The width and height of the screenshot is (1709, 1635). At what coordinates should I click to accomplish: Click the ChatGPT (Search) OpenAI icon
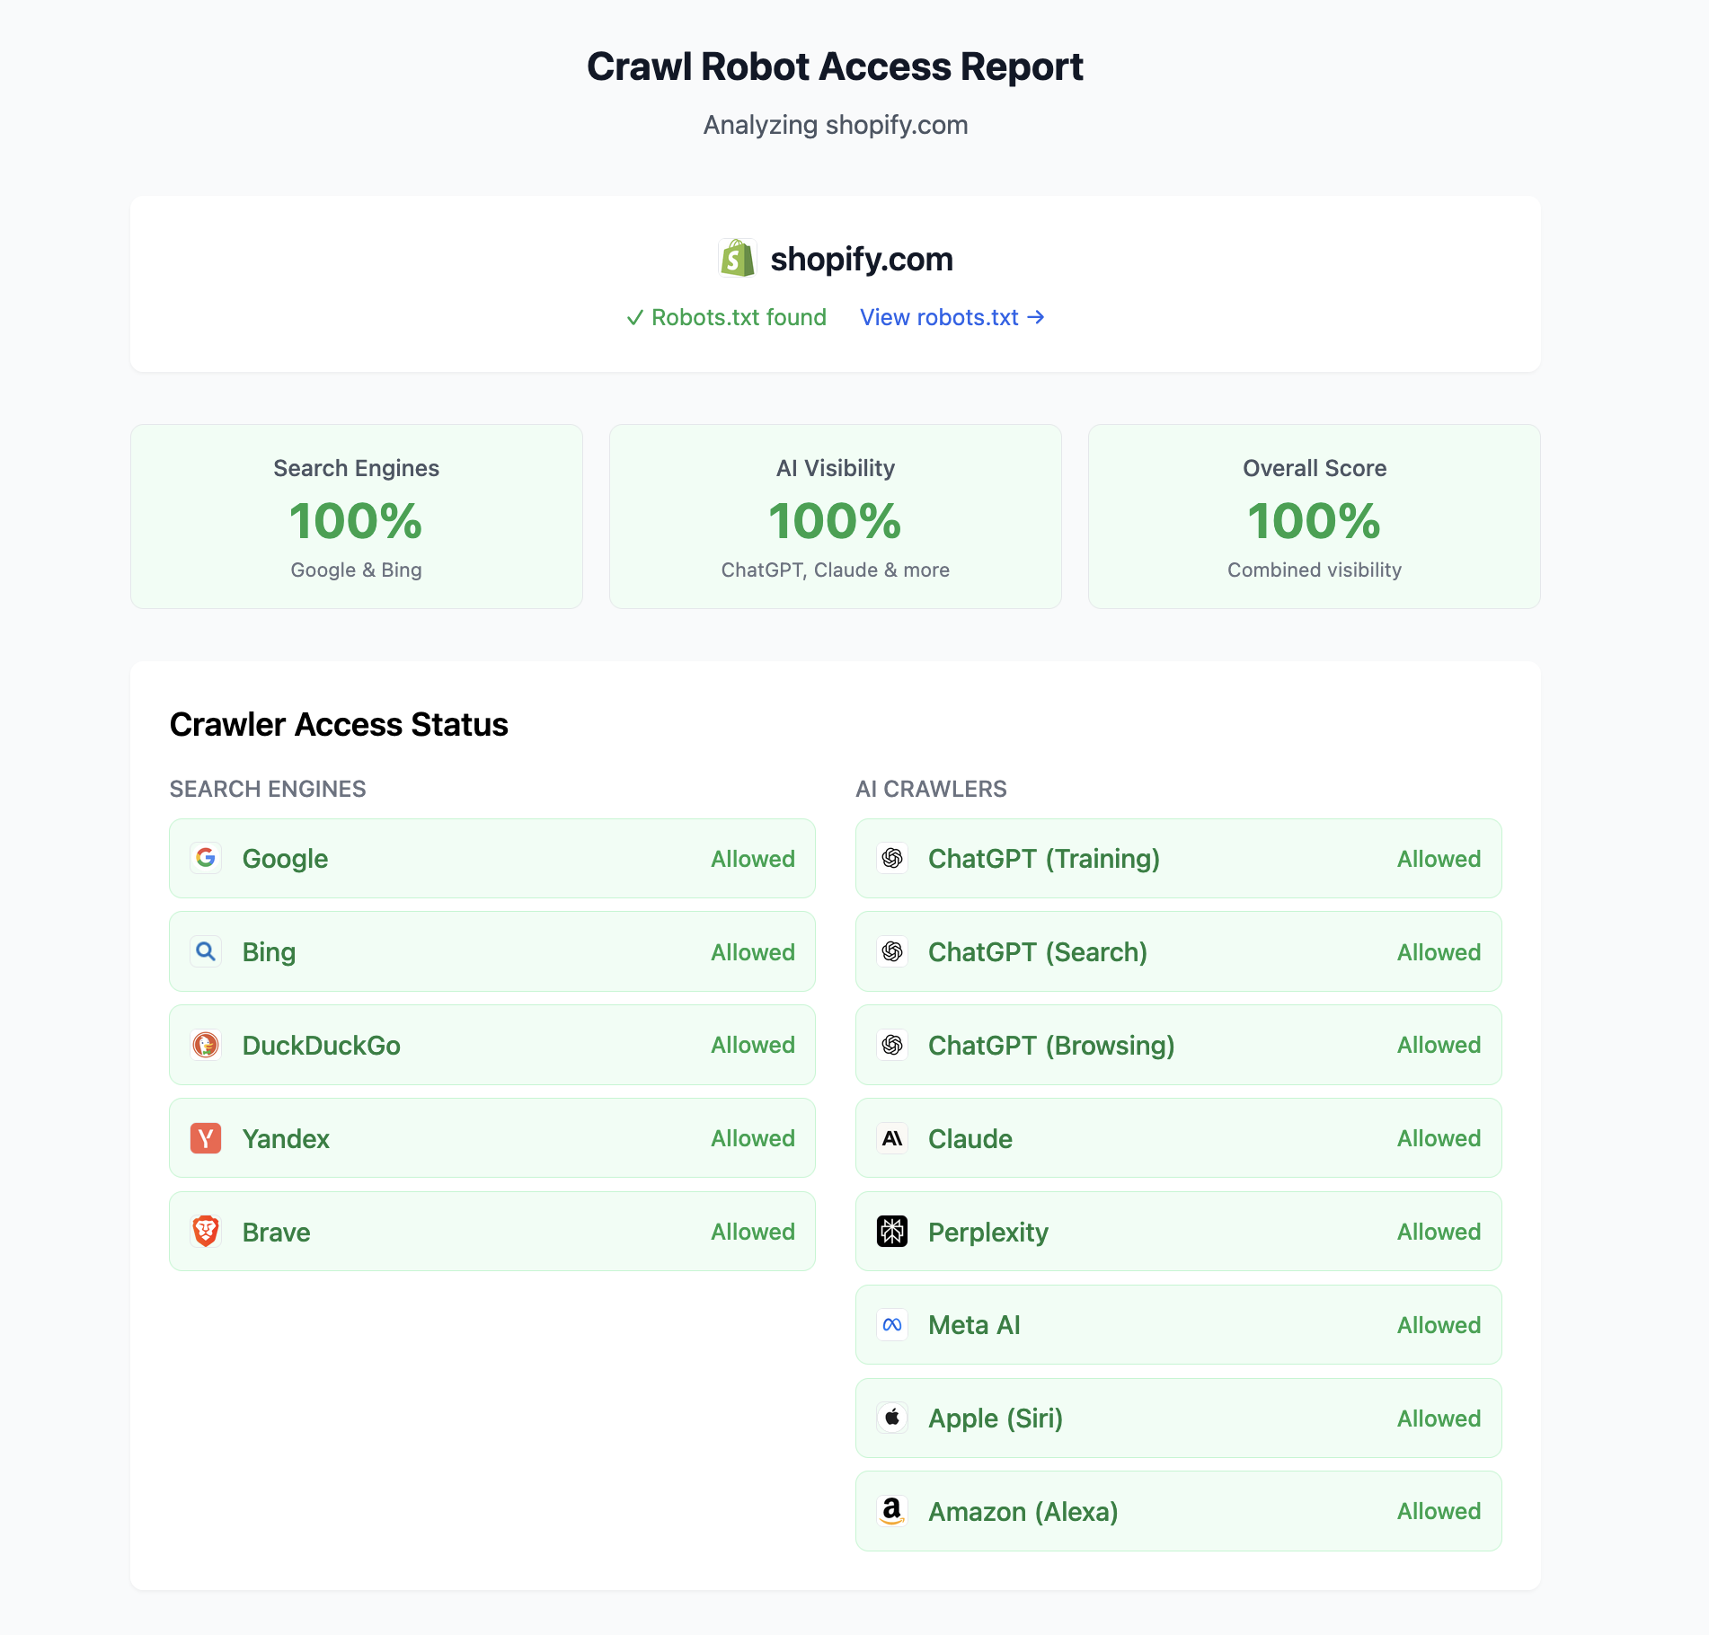(x=892, y=951)
